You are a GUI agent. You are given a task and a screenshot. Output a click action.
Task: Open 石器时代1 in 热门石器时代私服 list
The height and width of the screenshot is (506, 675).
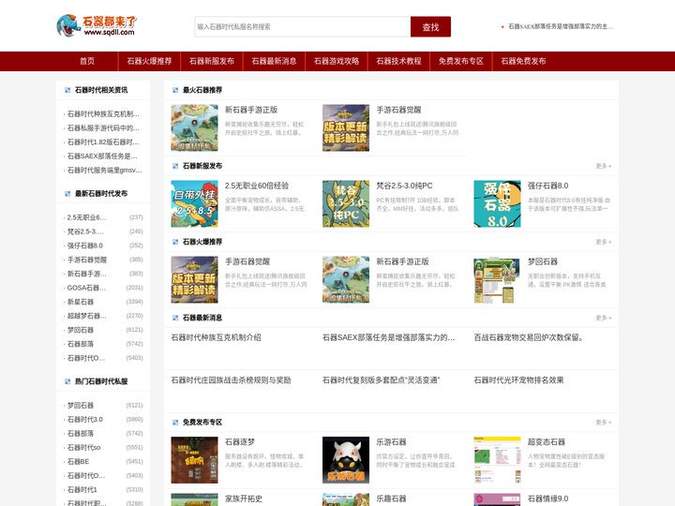click(82, 490)
